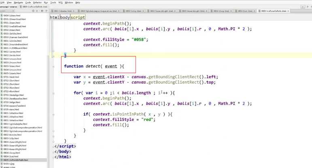
Task: Click the html file icon beside 0404-1skew.html
Action: coord(2,15)
